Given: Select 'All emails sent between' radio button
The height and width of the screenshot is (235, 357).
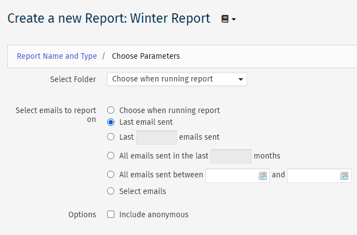Looking at the screenshot, I should click(111, 175).
